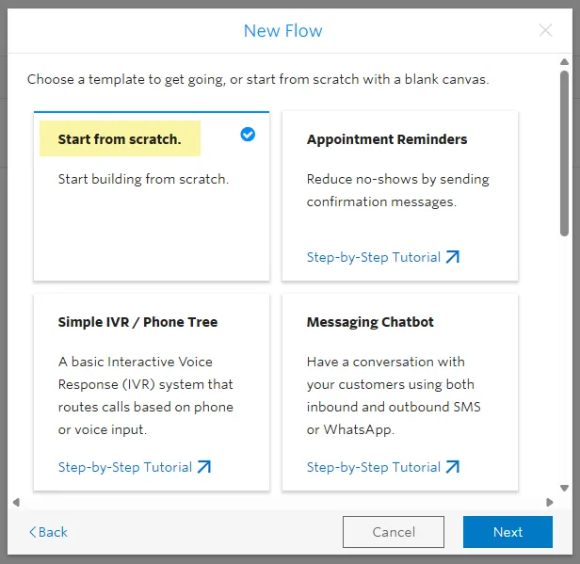Close the New Flow dialog with X
This screenshot has width=580, height=564.
coord(545,30)
